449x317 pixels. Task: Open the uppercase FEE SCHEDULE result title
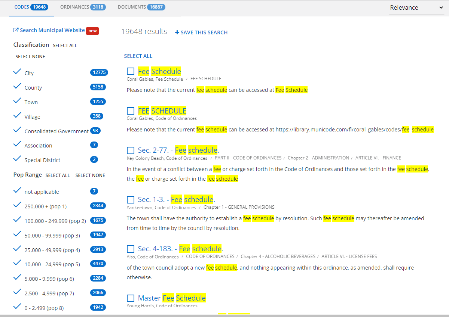(162, 111)
